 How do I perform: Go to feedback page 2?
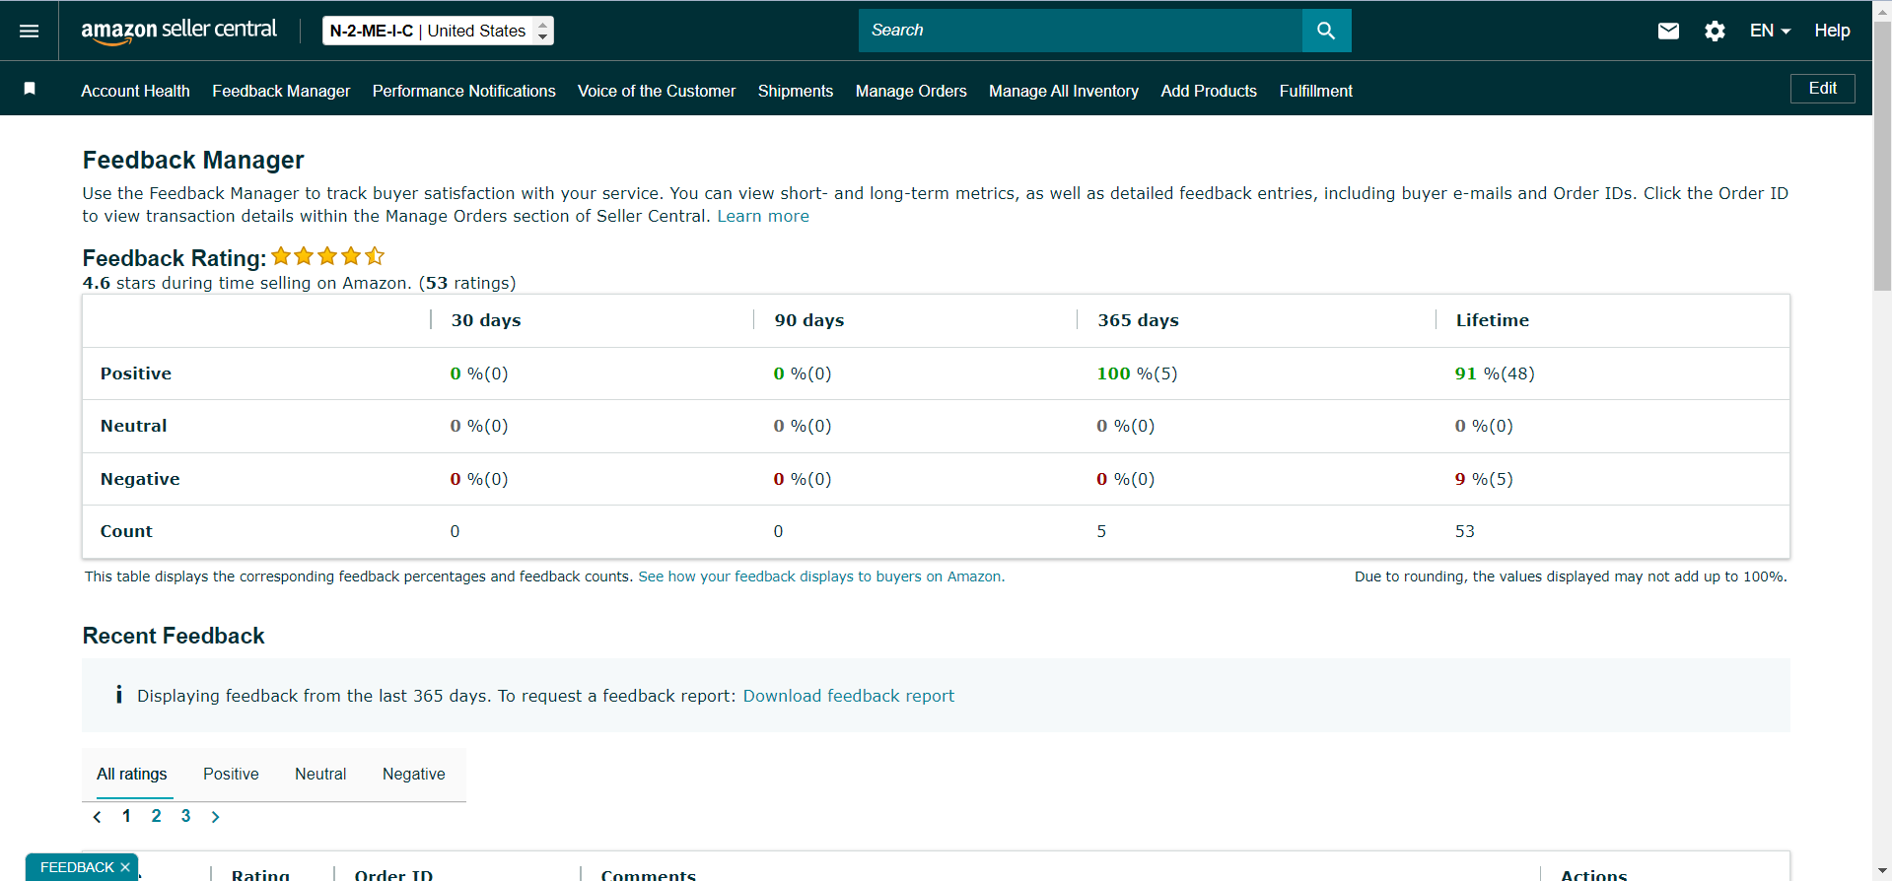click(x=156, y=816)
